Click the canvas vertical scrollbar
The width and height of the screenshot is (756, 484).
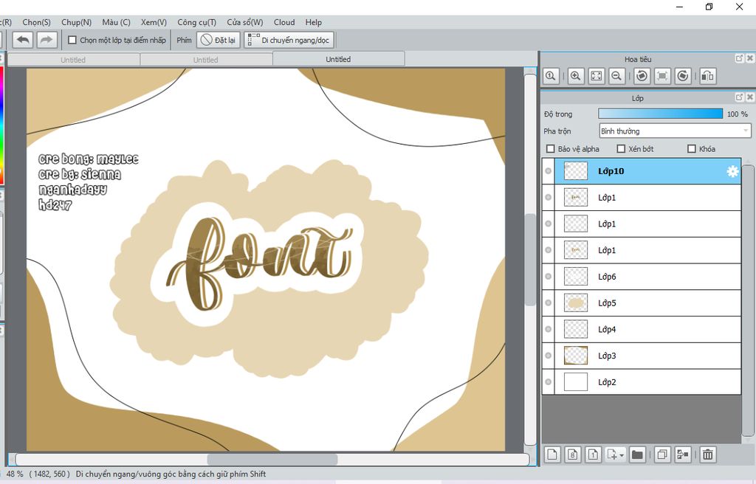(530, 260)
